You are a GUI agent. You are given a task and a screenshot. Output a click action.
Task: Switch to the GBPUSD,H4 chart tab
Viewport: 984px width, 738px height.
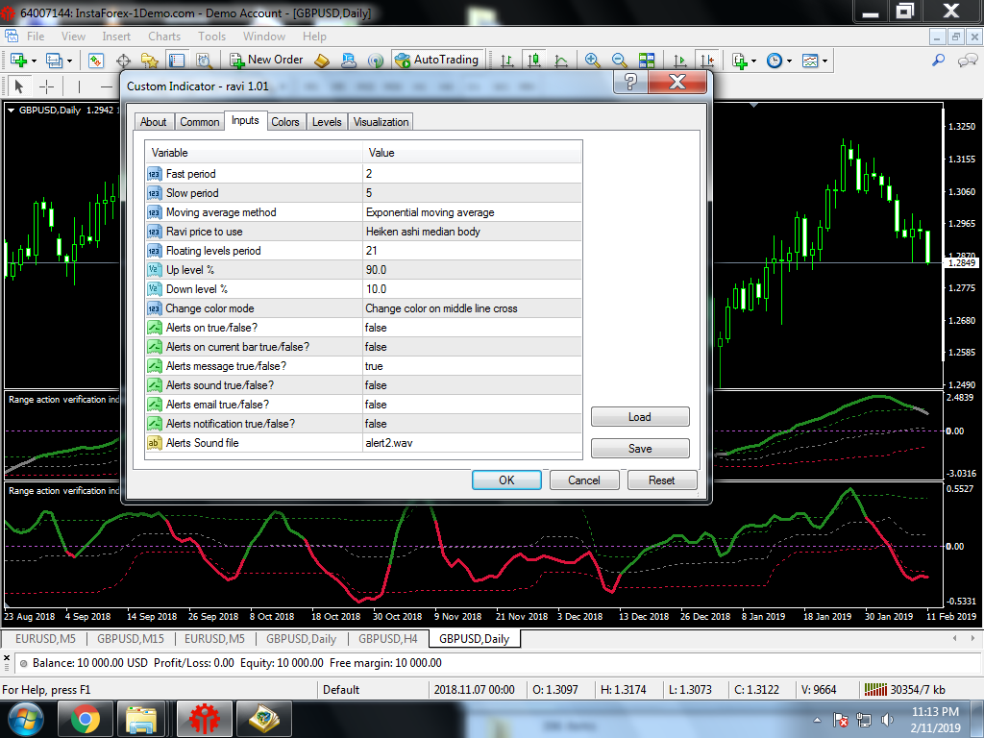pos(388,639)
